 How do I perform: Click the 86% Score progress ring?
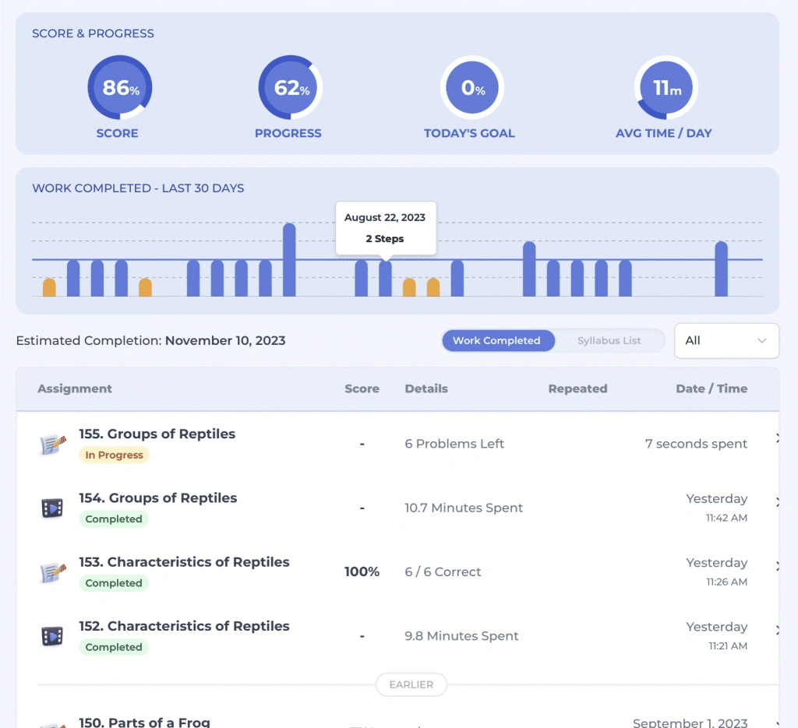click(118, 89)
